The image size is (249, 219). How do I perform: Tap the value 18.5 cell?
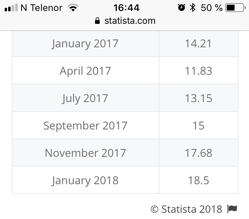pos(199,180)
